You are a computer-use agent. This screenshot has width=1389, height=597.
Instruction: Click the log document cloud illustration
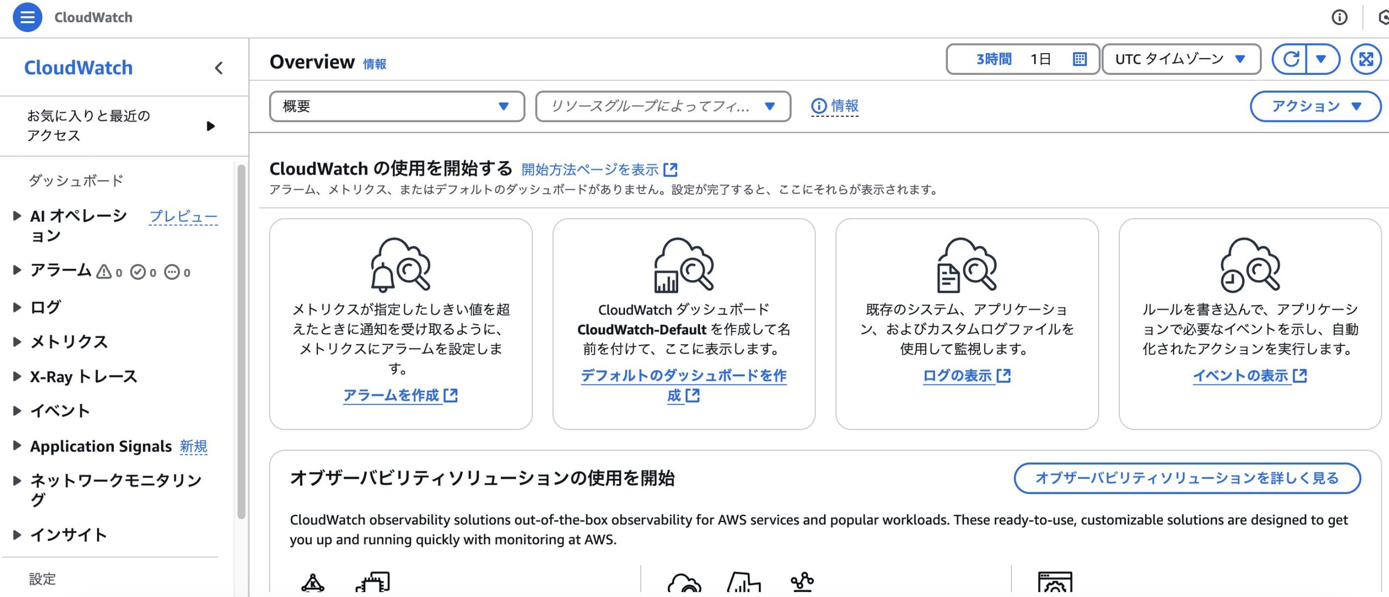point(967,264)
